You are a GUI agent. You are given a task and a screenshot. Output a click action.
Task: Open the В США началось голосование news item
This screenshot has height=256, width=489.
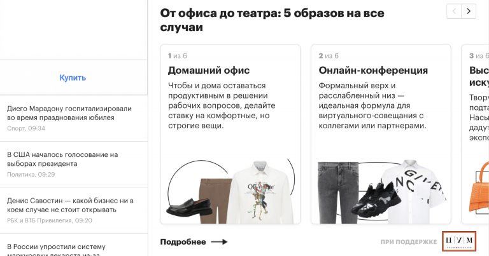tap(62, 159)
